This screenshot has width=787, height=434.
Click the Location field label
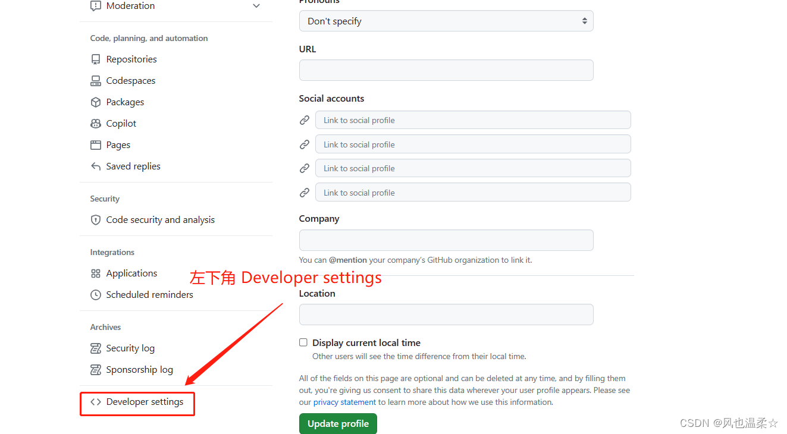[317, 294]
